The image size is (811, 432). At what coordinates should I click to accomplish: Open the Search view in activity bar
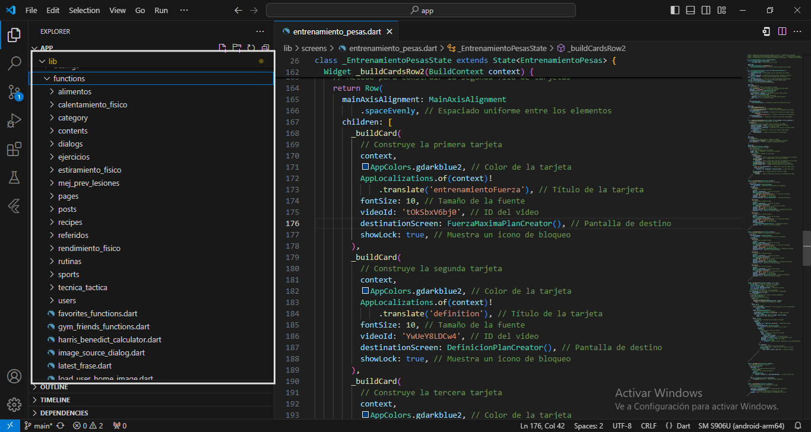[14, 63]
